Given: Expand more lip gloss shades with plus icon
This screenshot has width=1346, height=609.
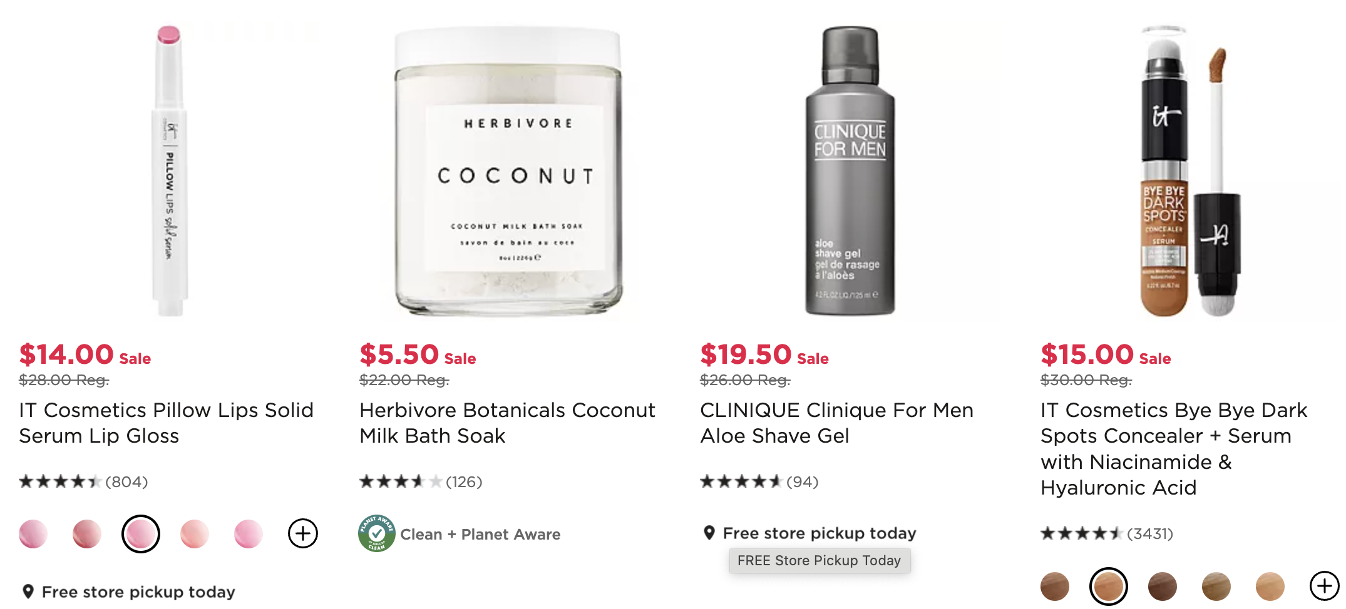Looking at the screenshot, I should tap(303, 533).
